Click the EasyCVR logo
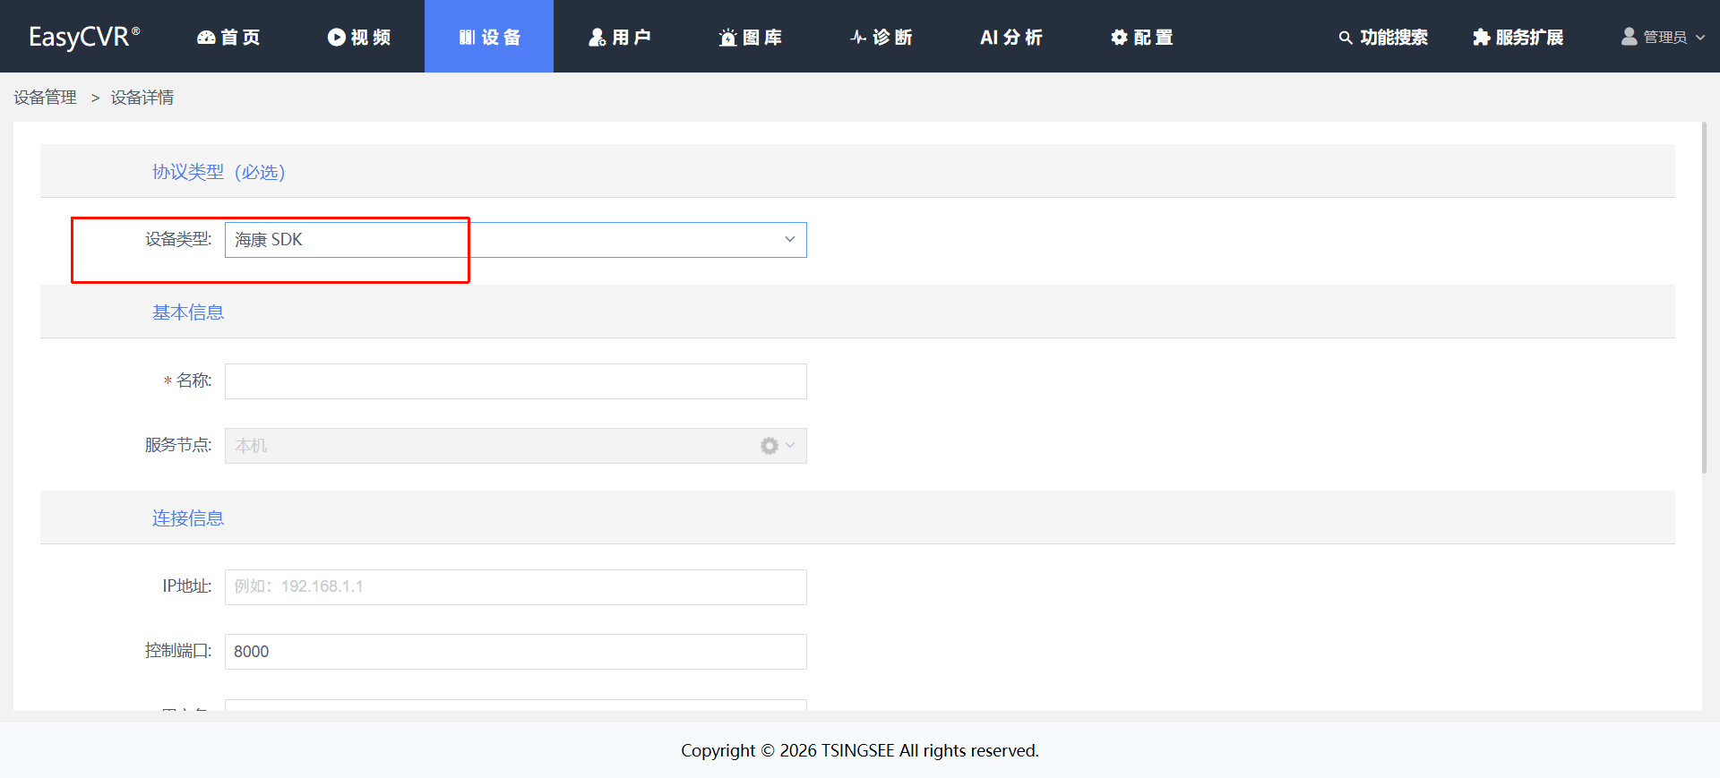The image size is (1720, 778). (x=84, y=37)
